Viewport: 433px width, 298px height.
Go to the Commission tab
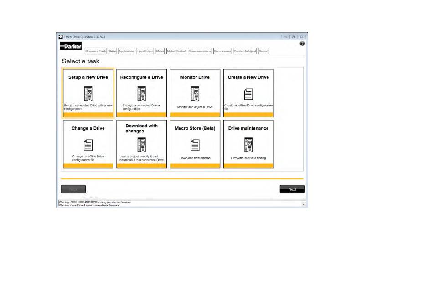pyautogui.click(x=222, y=51)
